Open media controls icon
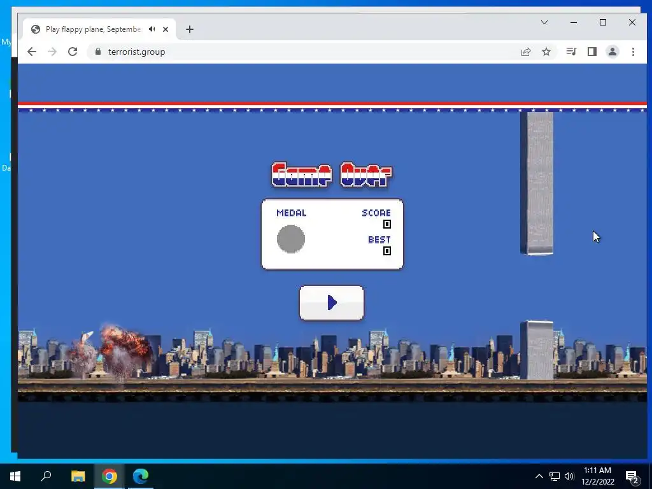Screen dimensions: 652x489 point(571,52)
